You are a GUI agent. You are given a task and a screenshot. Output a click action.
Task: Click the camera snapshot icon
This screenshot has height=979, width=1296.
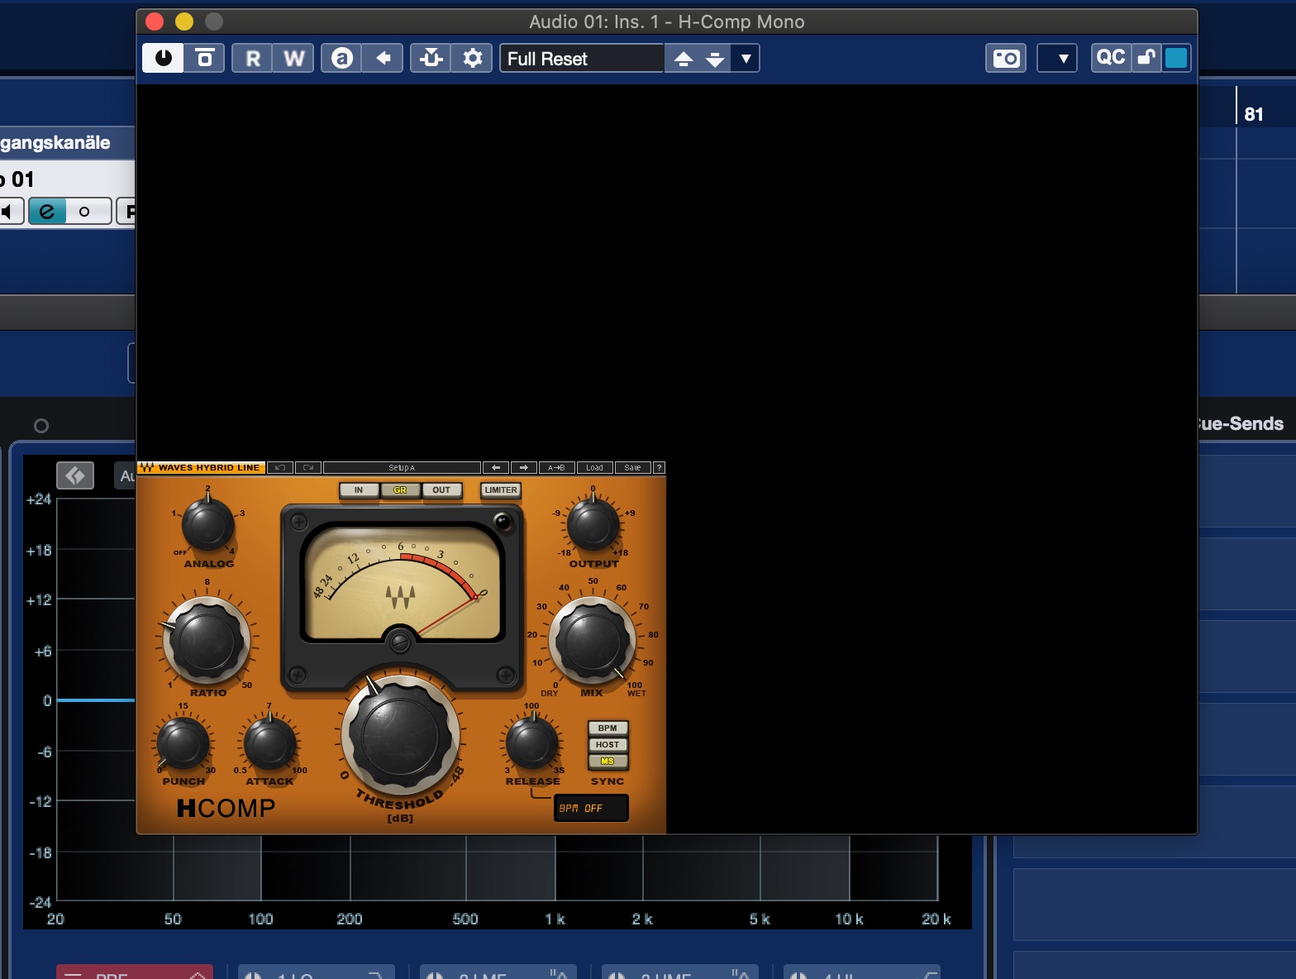tap(1006, 58)
